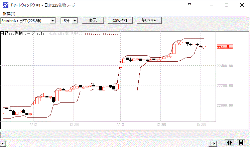
Task: Click the CSV出力 button
Action: (x=120, y=20)
